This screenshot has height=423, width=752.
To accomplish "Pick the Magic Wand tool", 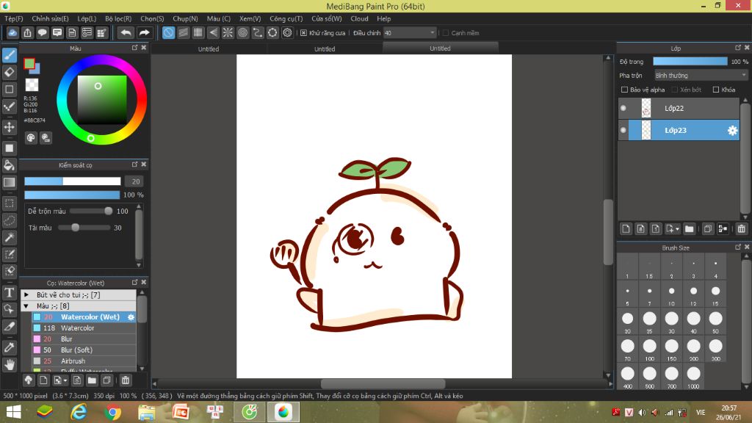I will click(x=9, y=237).
